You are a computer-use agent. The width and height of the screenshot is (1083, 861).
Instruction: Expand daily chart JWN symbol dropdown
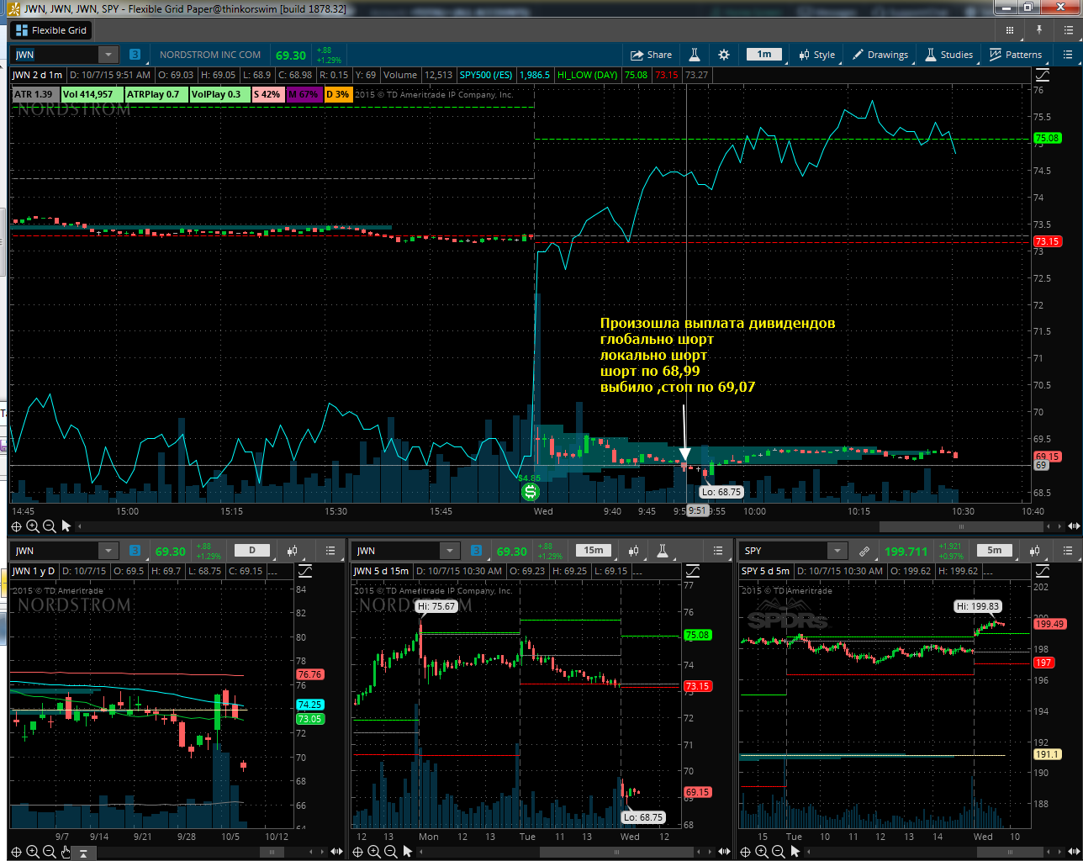click(108, 551)
